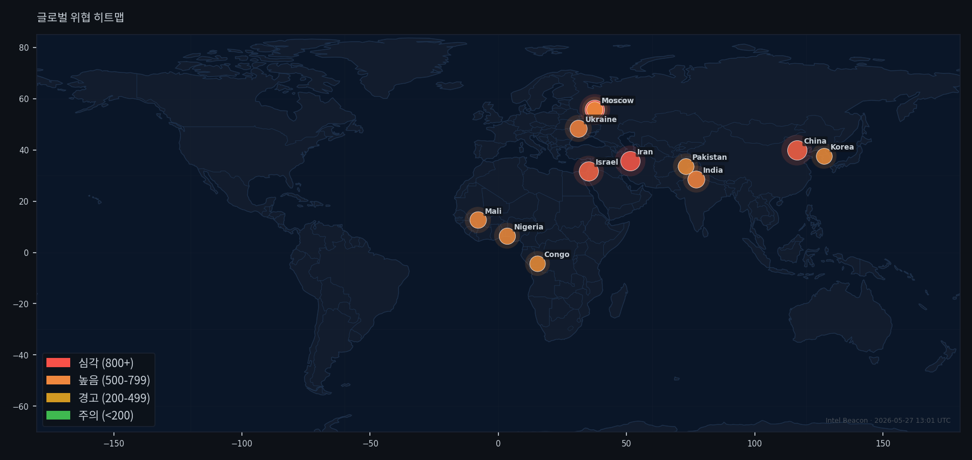This screenshot has height=460, width=972.
Task: Click the Ukraine label text
Action: (x=601, y=119)
